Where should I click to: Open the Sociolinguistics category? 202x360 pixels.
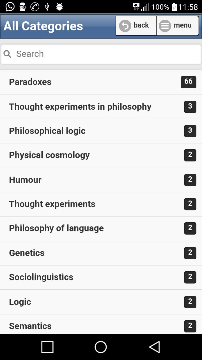[x=101, y=277]
